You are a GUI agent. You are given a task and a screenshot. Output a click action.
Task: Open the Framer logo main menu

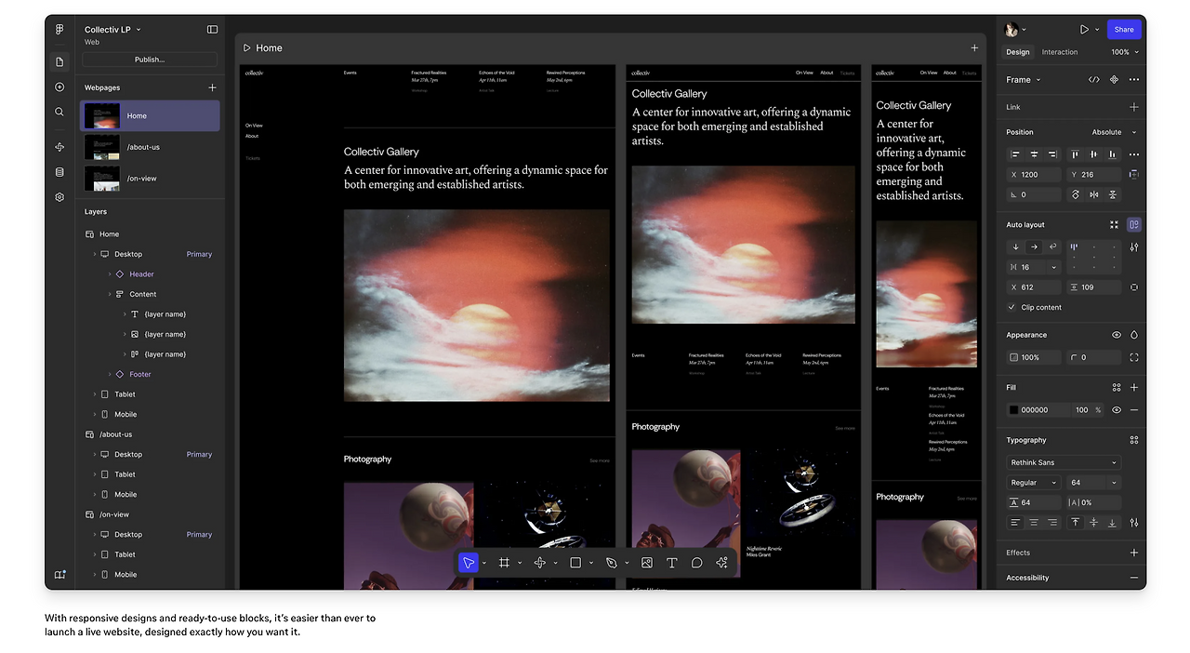tap(59, 30)
